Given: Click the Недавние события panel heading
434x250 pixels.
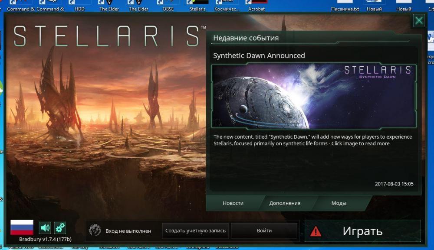Looking at the screenshot, I should [246, 38].
